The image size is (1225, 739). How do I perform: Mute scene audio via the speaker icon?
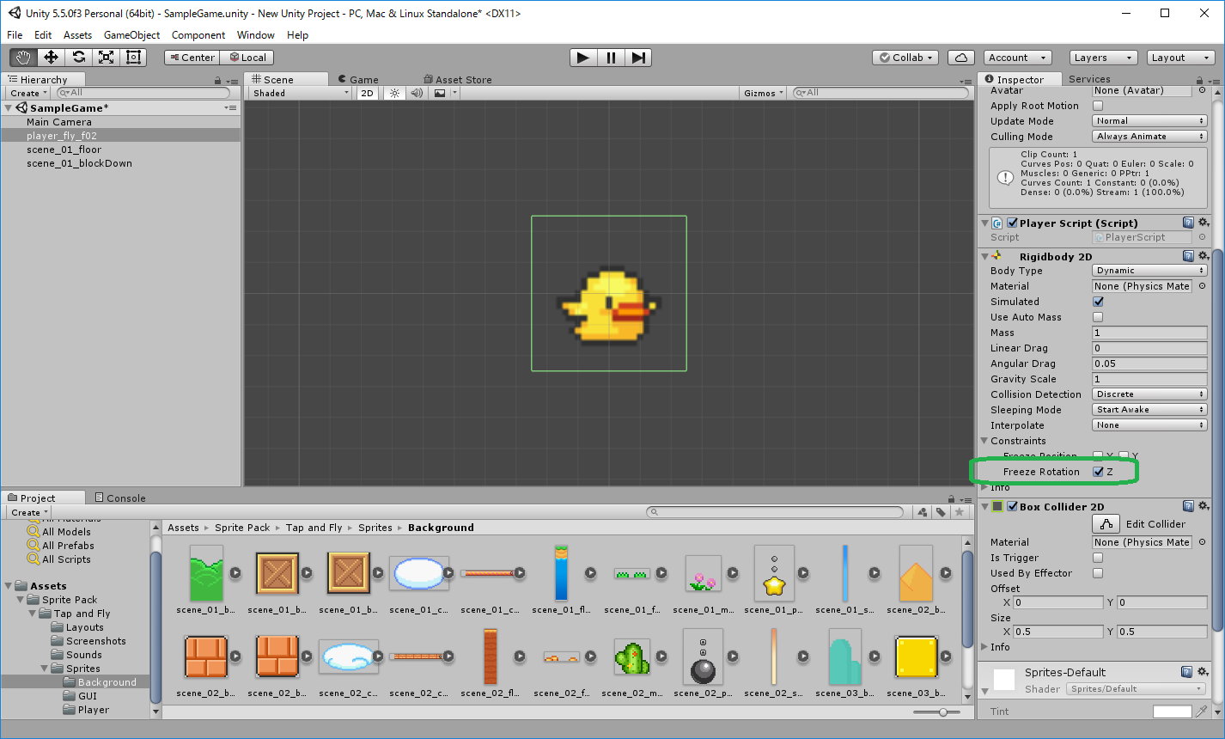(x=416, y=93)
